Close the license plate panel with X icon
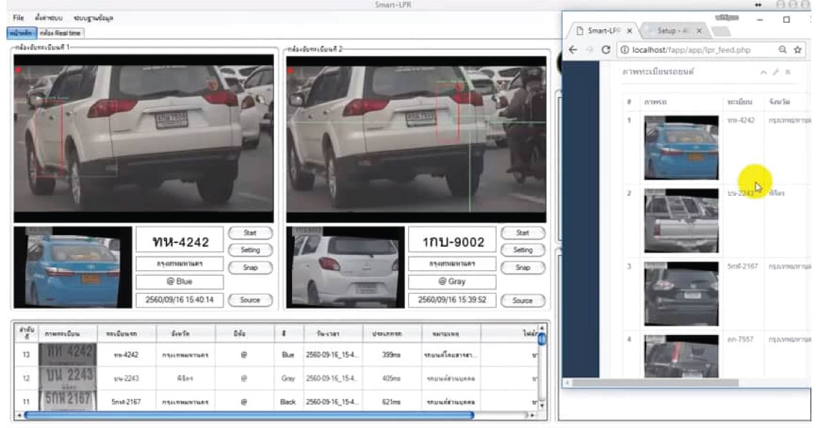 pyautogui.click(x=787, y=73)
